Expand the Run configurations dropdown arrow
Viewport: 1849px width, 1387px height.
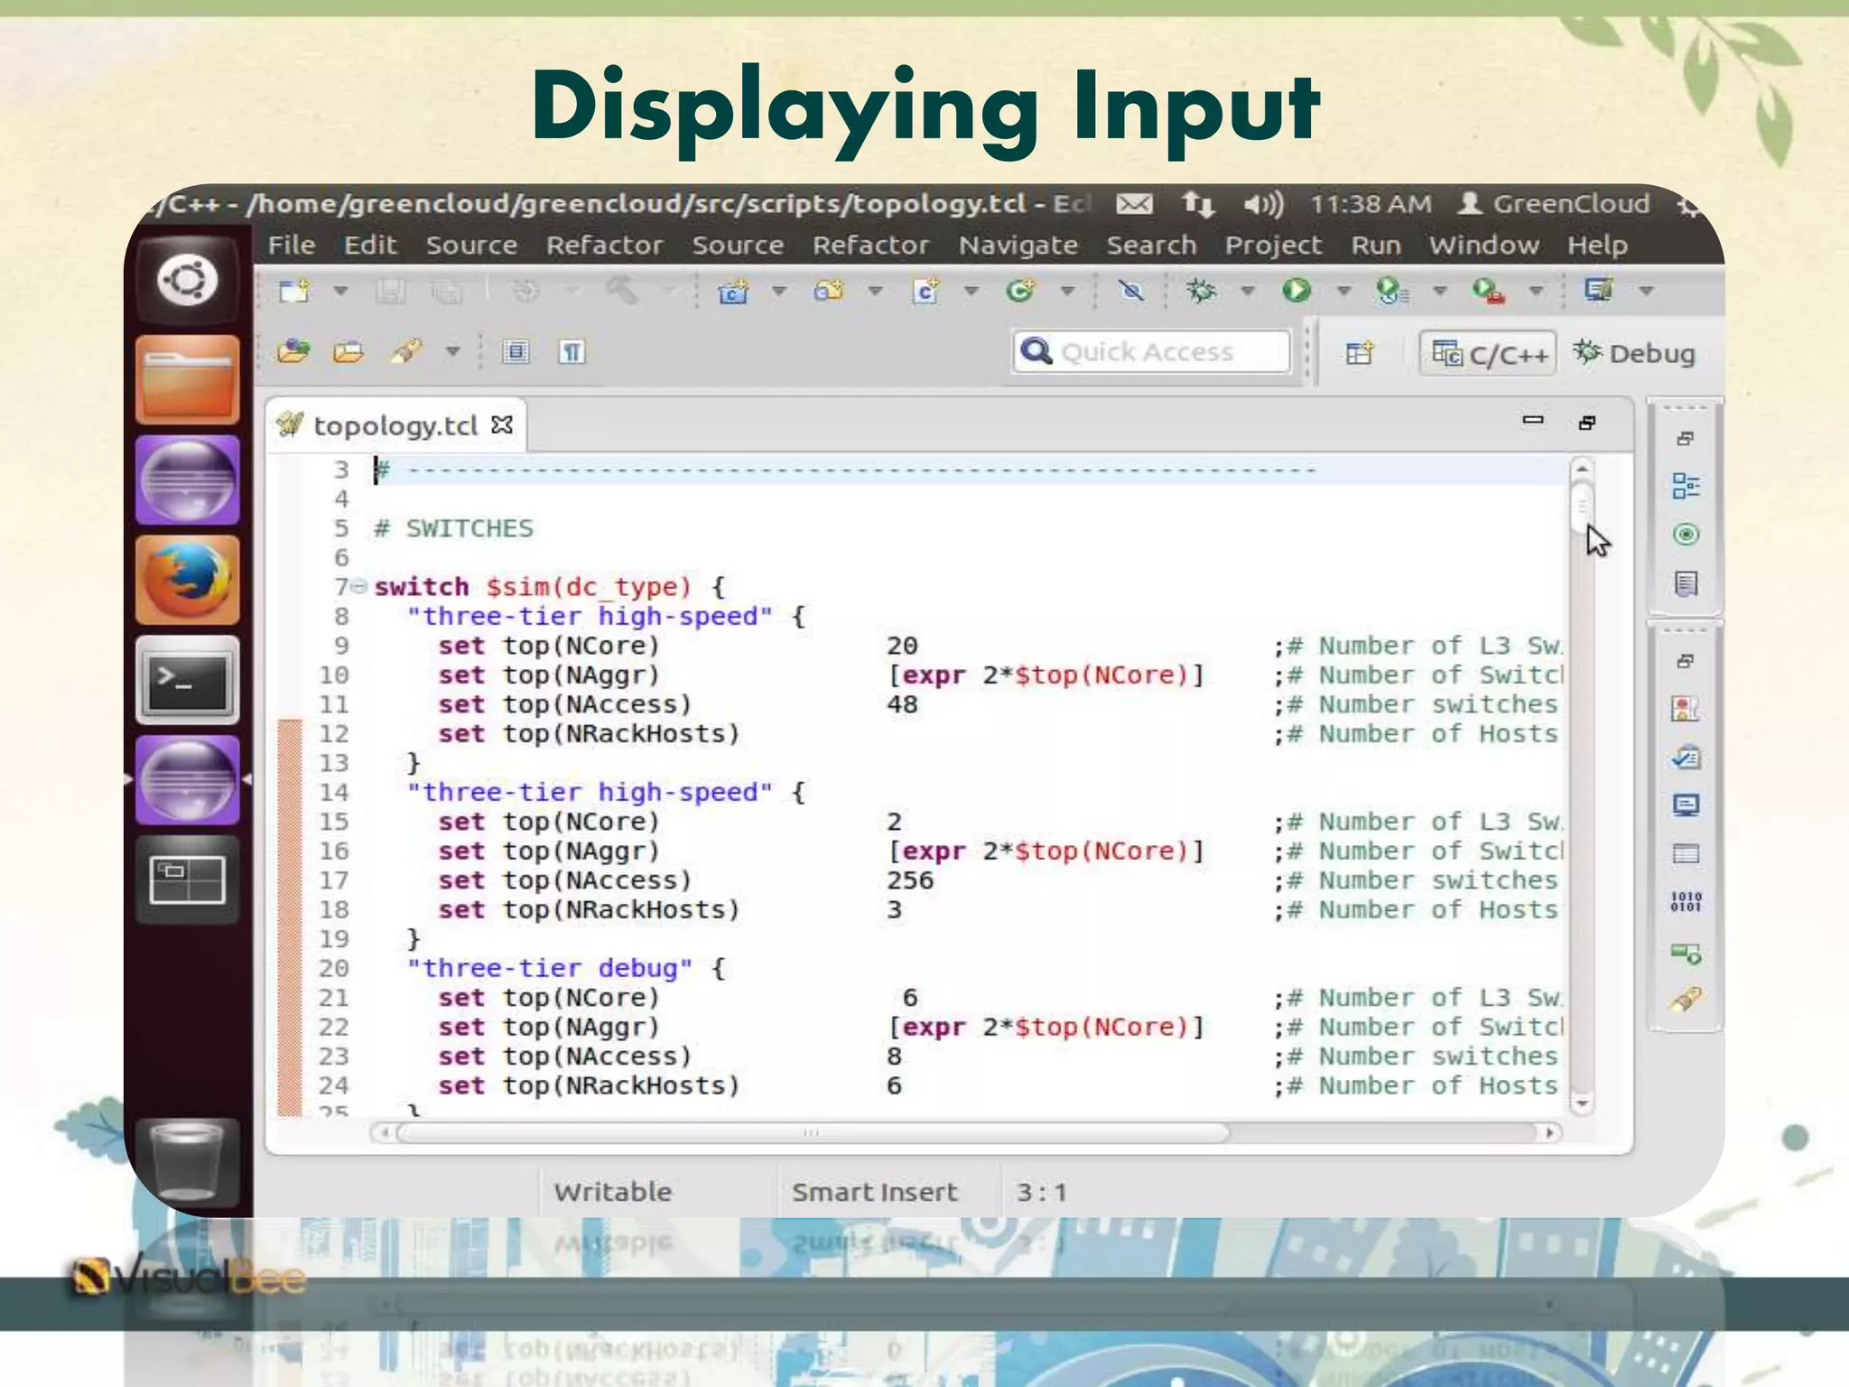(1343, 291)
